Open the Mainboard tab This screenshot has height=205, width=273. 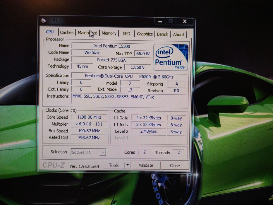coord(87,33)
